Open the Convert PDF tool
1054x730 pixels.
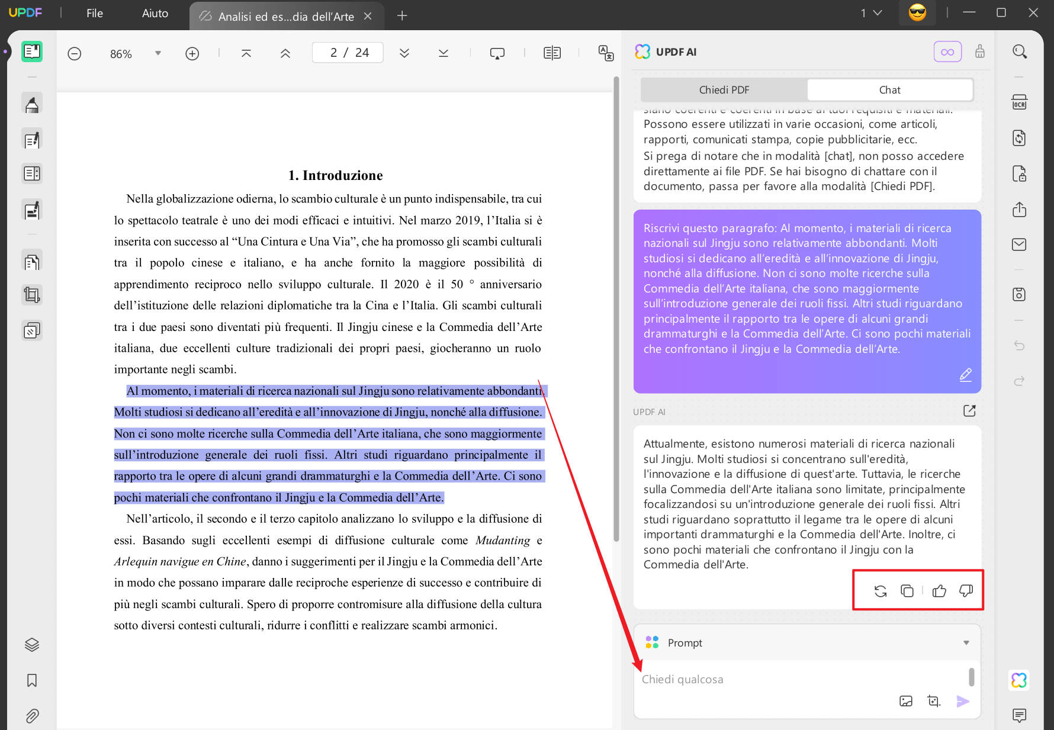pos(1020,138)
